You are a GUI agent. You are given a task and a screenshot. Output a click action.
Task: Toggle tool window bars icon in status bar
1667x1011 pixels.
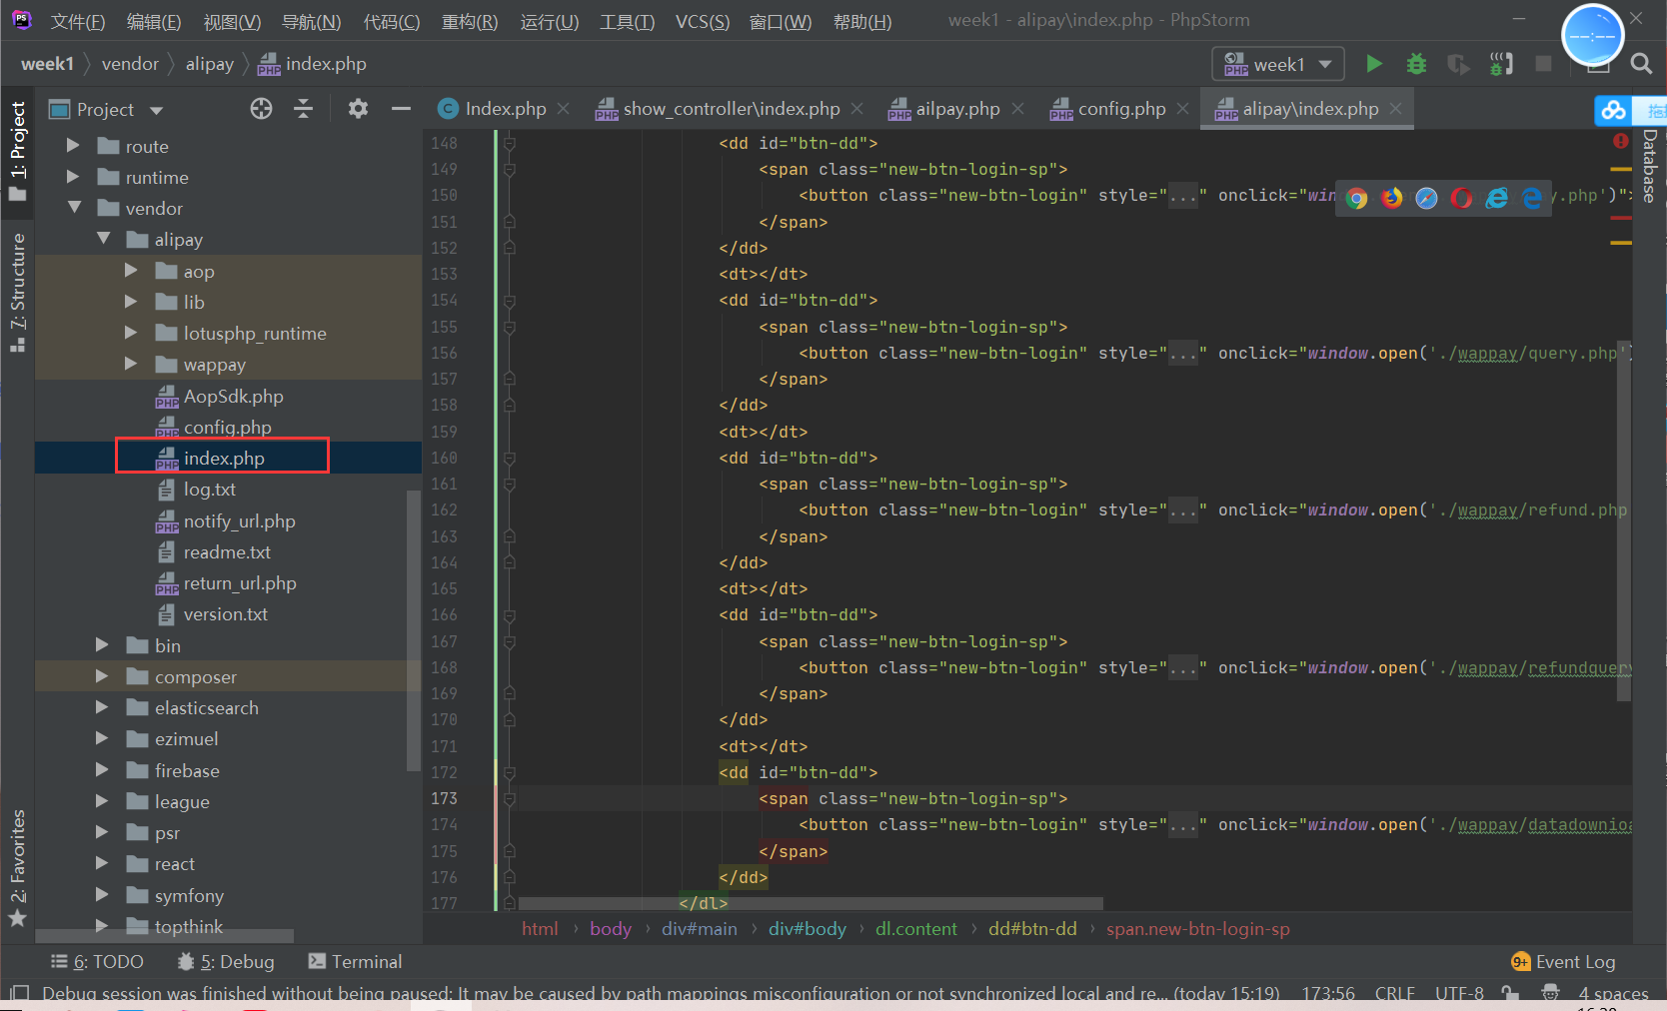click(19, 994)
